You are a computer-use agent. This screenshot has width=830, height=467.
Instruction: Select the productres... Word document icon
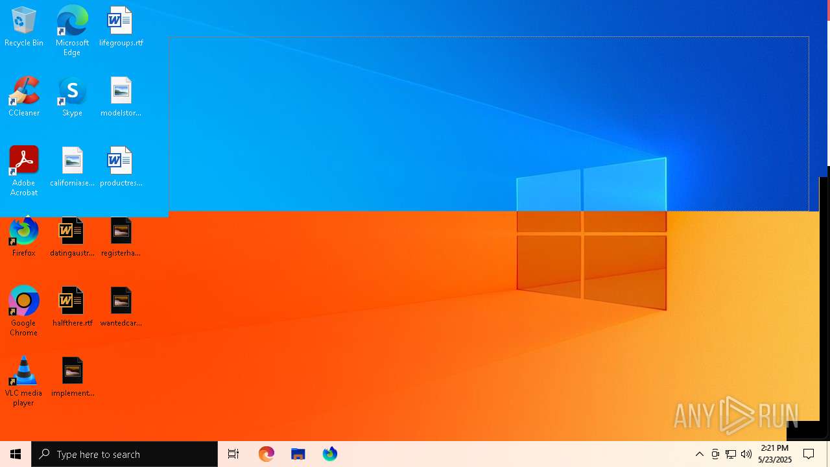coord(121,167)
